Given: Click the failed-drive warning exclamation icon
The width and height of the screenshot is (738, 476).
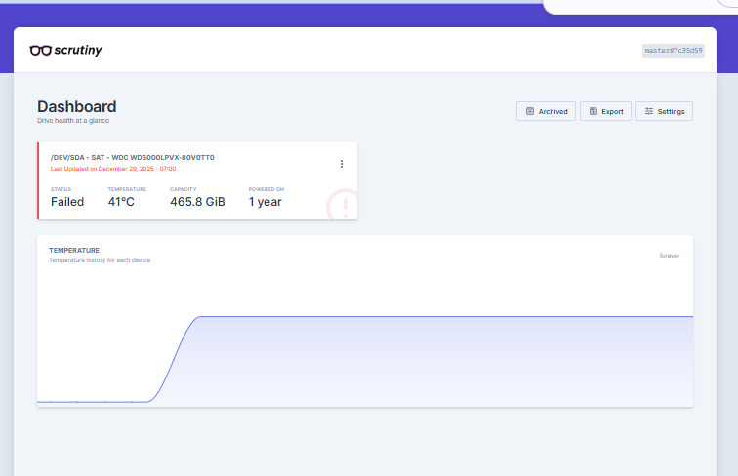Looking at the screenshot, I should [x=343, y=205].
